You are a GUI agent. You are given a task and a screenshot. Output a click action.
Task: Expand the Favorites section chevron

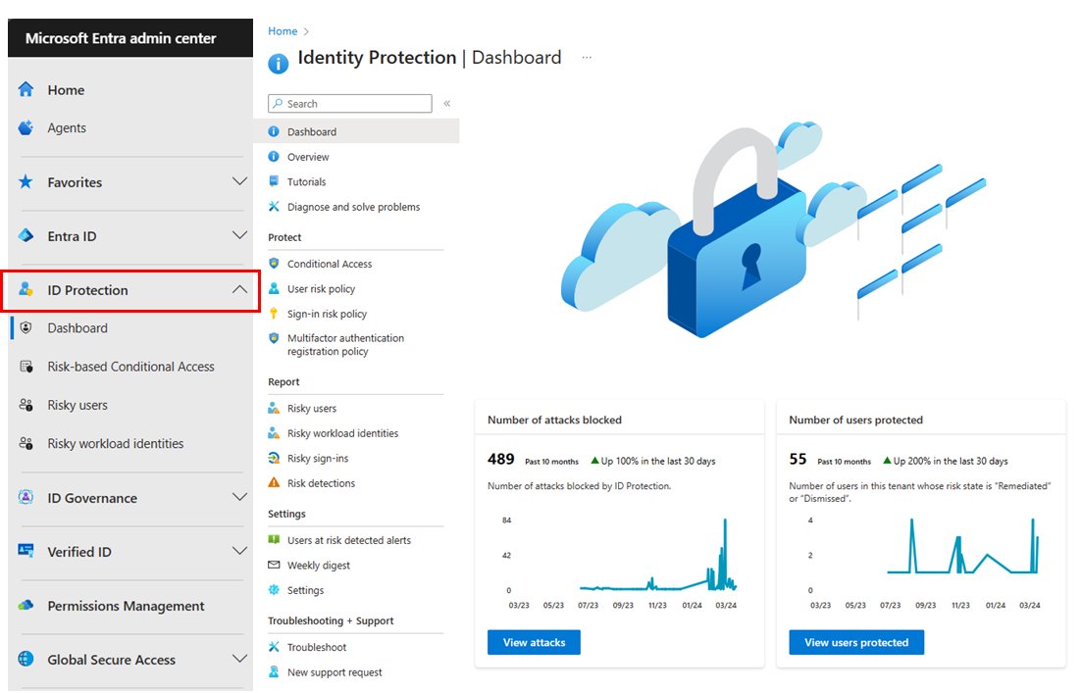(x=239, y=181)
